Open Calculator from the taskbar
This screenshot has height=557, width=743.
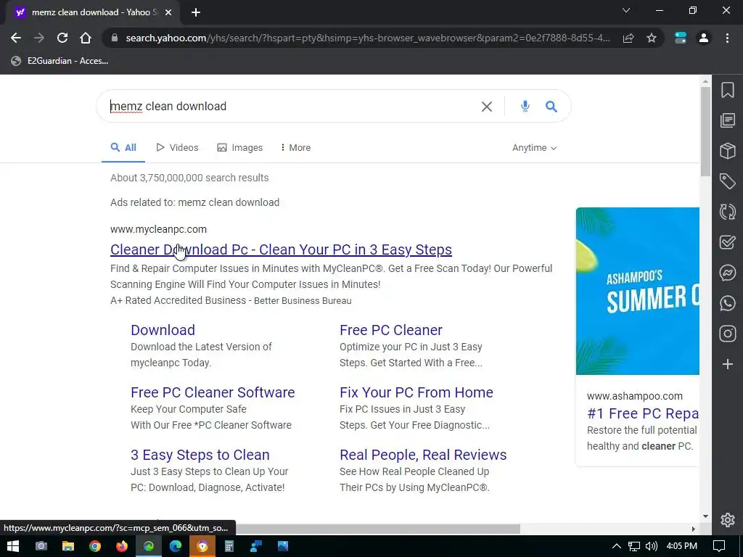(x=229, y=546)
